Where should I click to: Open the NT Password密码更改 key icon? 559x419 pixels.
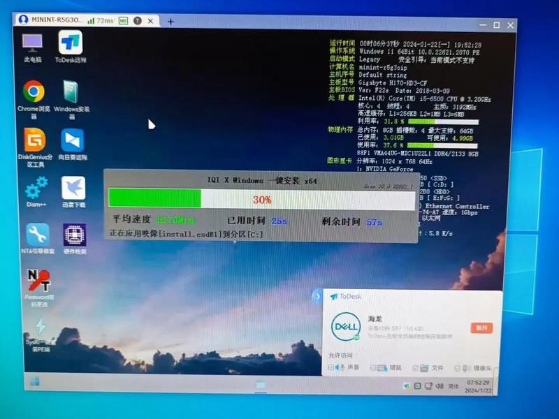click(39, 288)
